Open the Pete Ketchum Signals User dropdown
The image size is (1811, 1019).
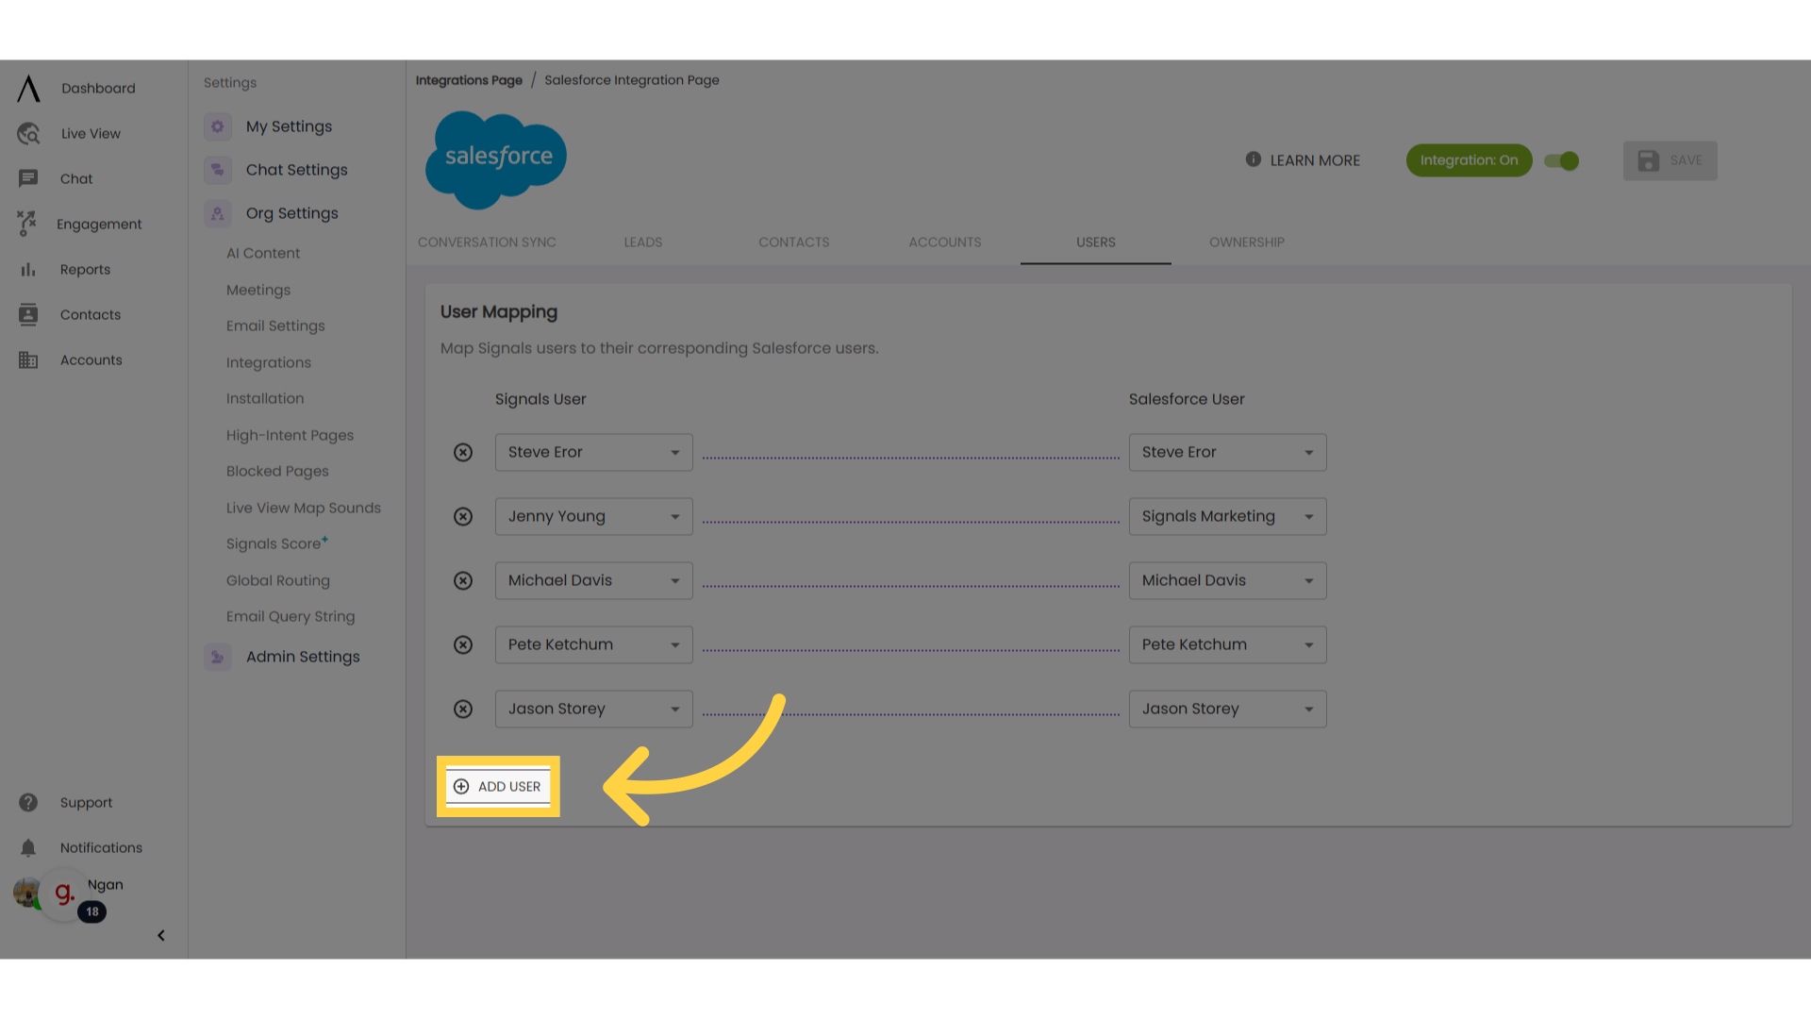tap(594, 645)
